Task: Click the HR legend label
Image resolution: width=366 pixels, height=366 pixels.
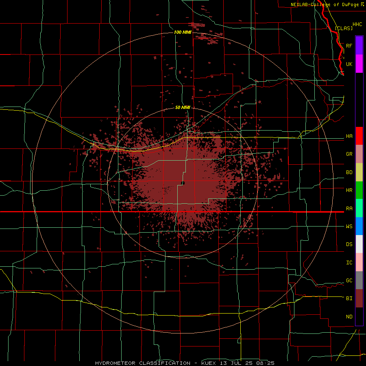Action: (349, 190)
